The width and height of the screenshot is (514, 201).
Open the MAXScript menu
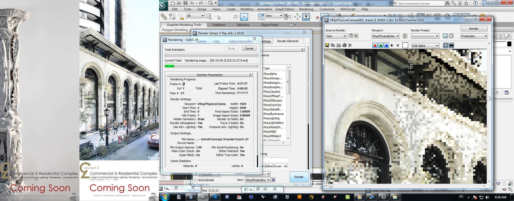(348, 9)
